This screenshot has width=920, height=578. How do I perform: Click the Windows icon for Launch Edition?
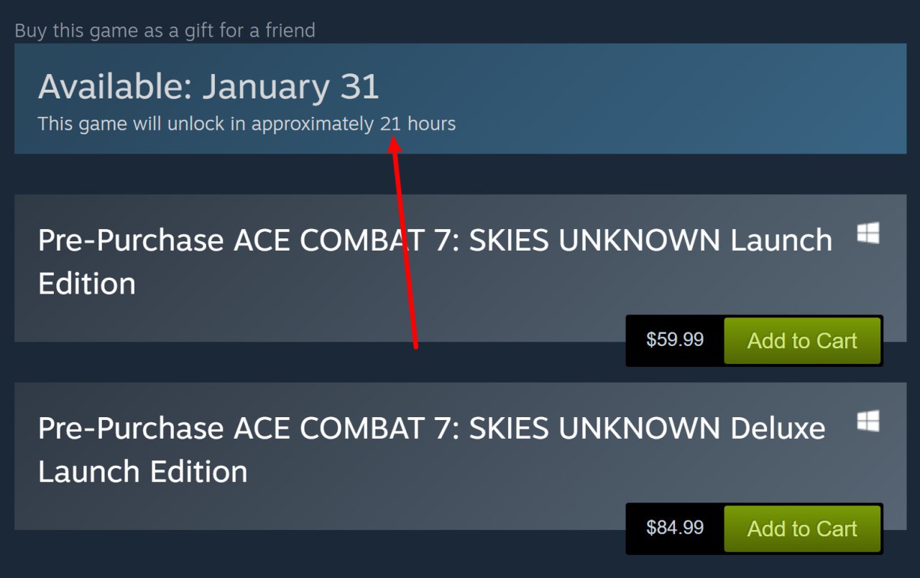point(868,233)
